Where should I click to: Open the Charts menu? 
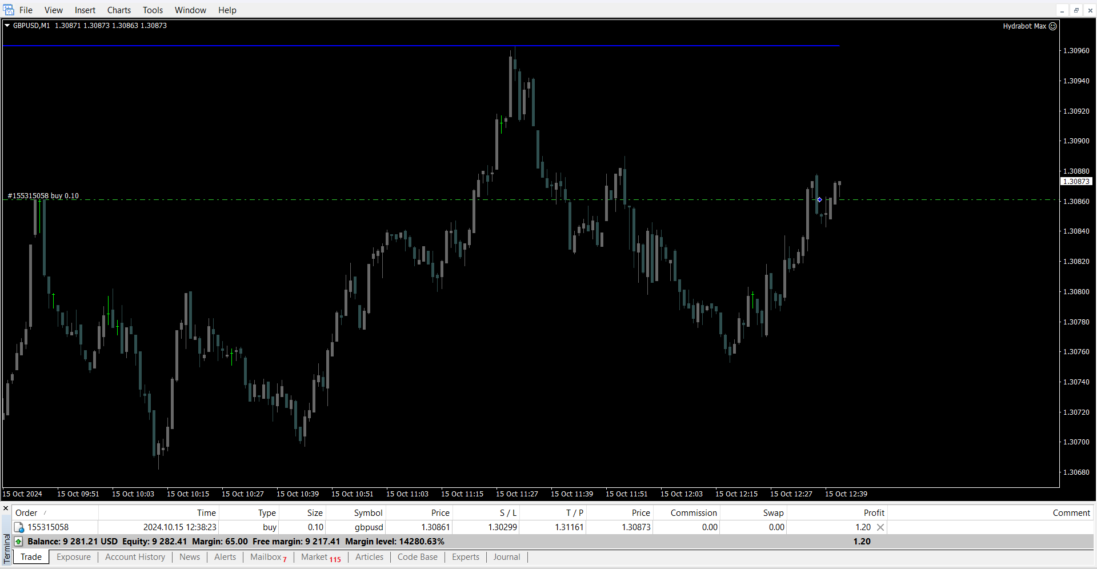coord(119,10)
